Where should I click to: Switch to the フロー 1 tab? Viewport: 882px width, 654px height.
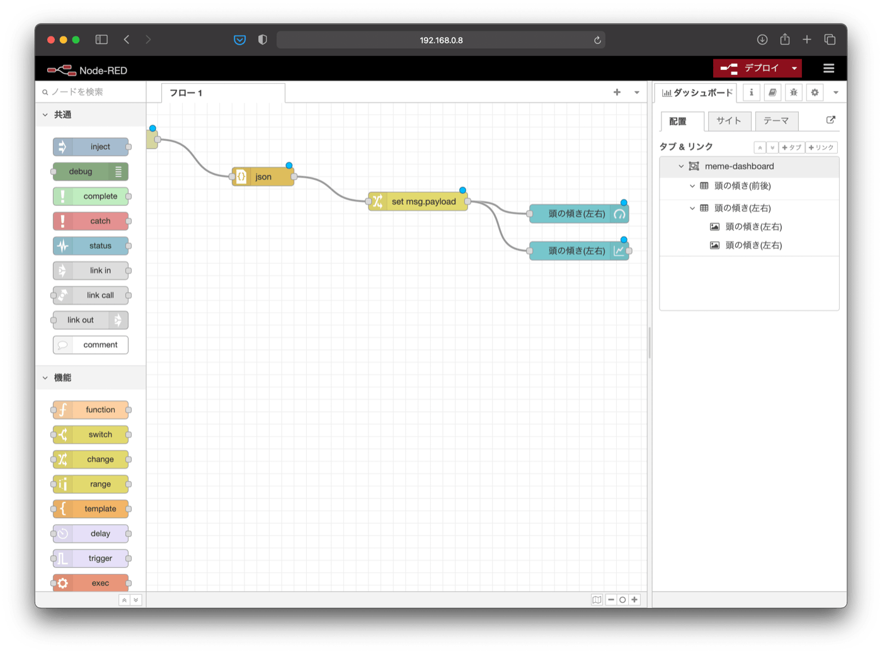pos(223,93)
